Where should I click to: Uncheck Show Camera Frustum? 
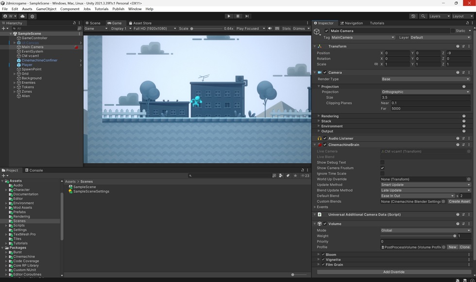[382, 167]
